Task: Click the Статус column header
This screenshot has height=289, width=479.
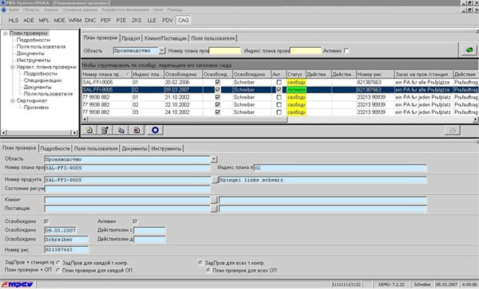Action: (x=295, y=74)
